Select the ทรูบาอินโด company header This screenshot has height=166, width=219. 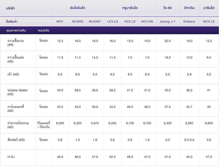[x=130, y=8]
